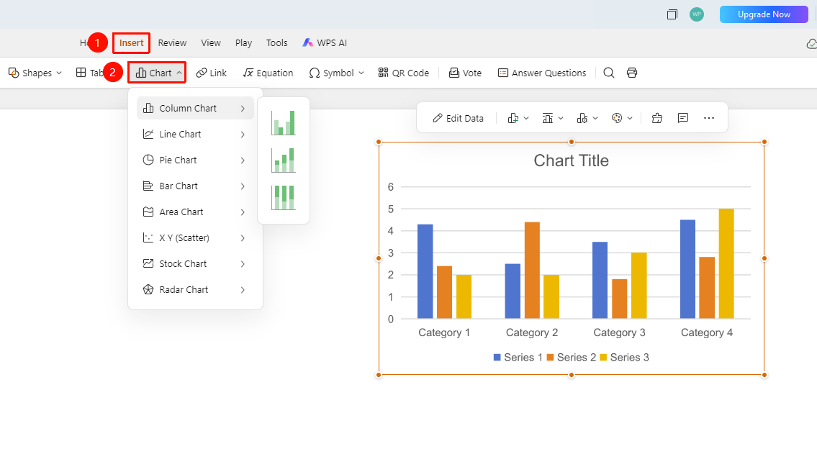This screenshot has height=467, width=817.
Task: Insert a QR Code
Action: 404,73
